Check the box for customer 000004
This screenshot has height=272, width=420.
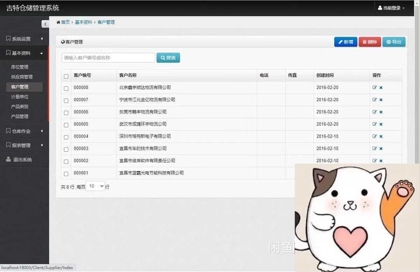66,137
